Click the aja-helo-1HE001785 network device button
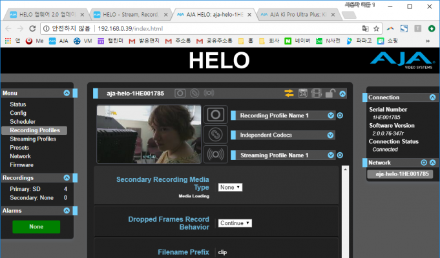440x258 pixels. pyautogui.click(x=400, y=174)
